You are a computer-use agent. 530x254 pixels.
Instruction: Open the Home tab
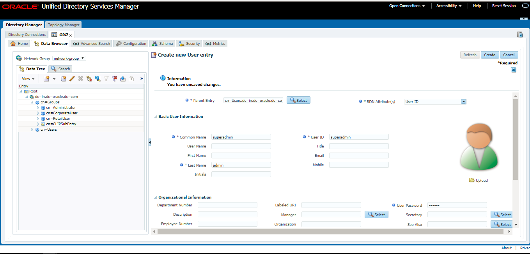[x=19, y=44]
